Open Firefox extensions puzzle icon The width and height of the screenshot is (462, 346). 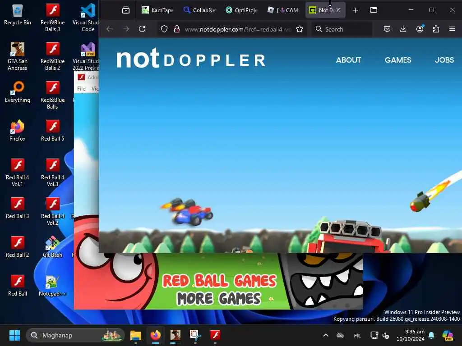click(x=436, y=29)
